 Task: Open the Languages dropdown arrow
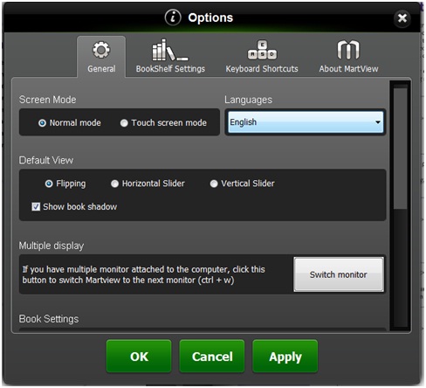point(378,122)
